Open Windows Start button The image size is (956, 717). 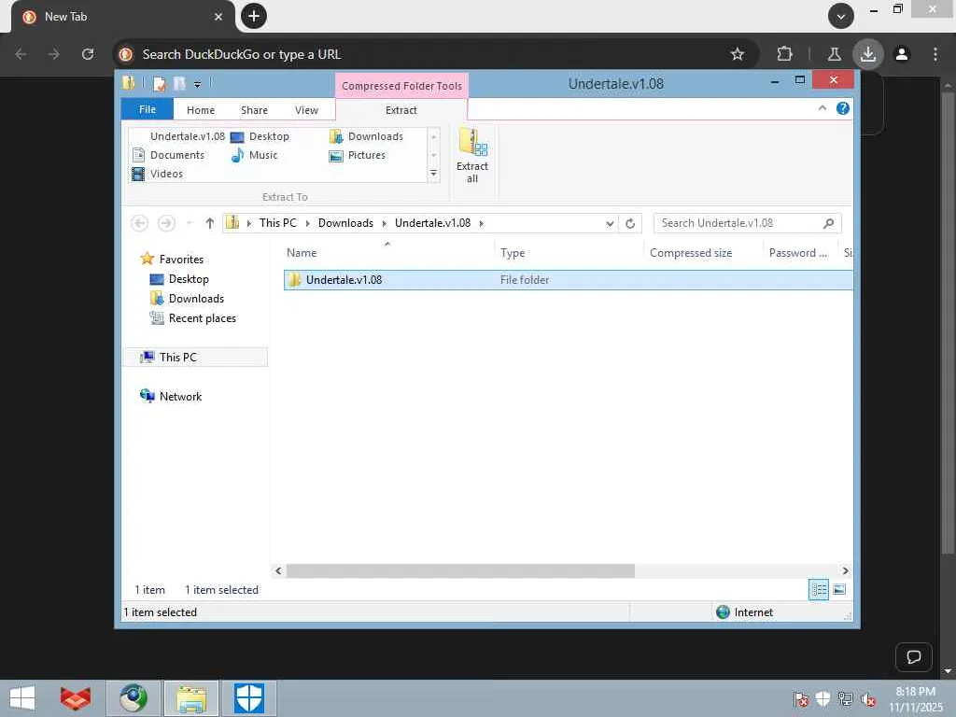22,698
